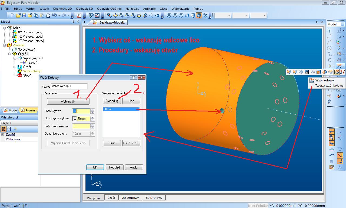The height and width of the screenshot is (208, 346).
Task: Select the wireframe view cube icon
Action: coord(169,15)
